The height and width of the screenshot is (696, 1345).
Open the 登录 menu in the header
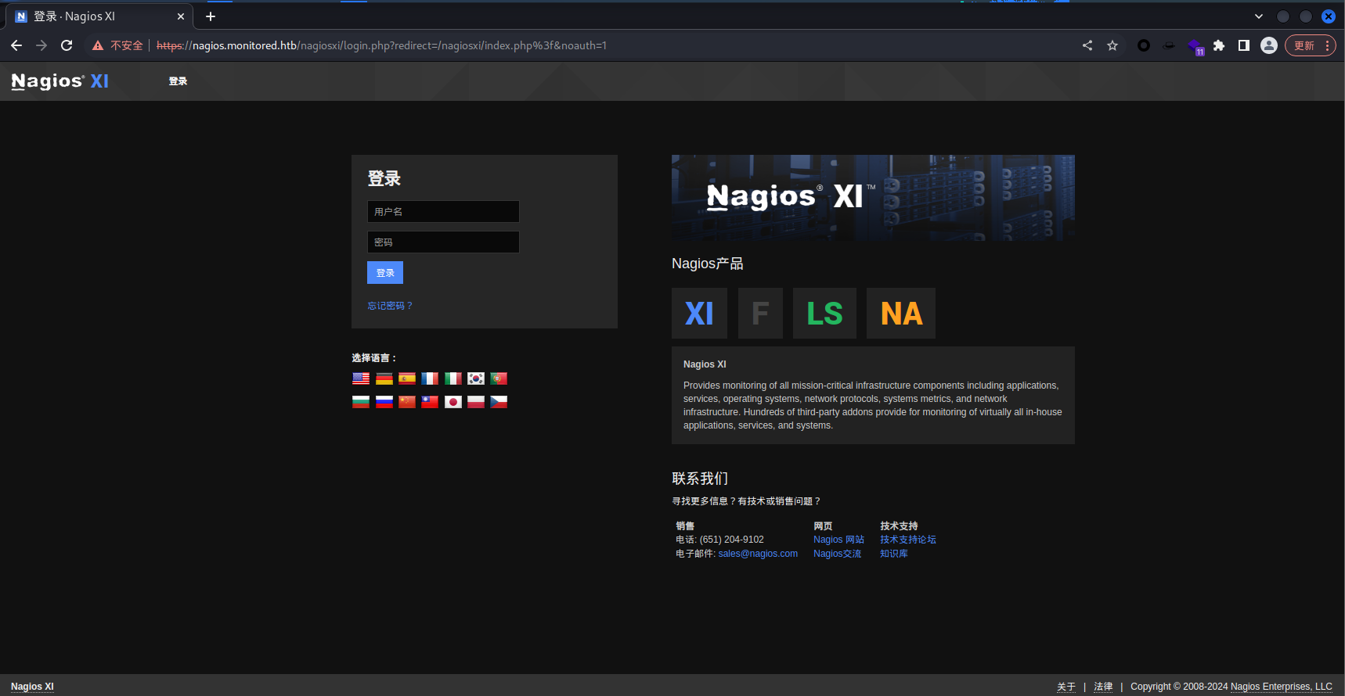point(178,81)
